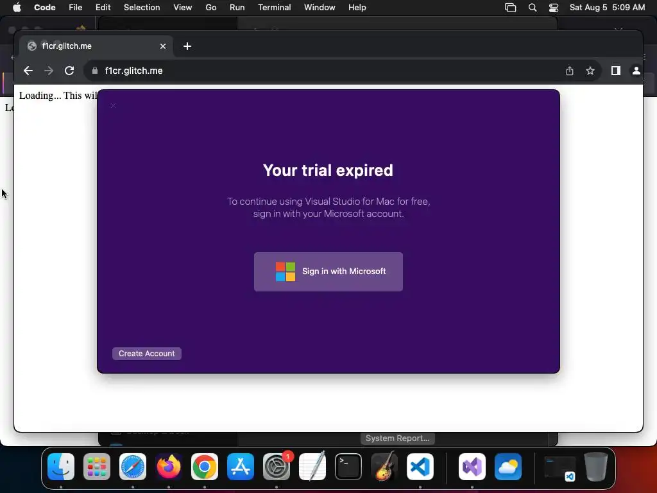This screenshot has width=657, height=493.
Task: Click the Create Account button
Action: (x=147, y=354)
